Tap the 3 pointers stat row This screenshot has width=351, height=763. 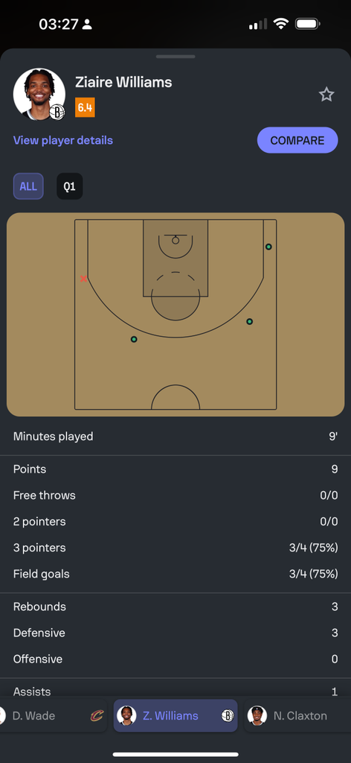coord(175,548)
